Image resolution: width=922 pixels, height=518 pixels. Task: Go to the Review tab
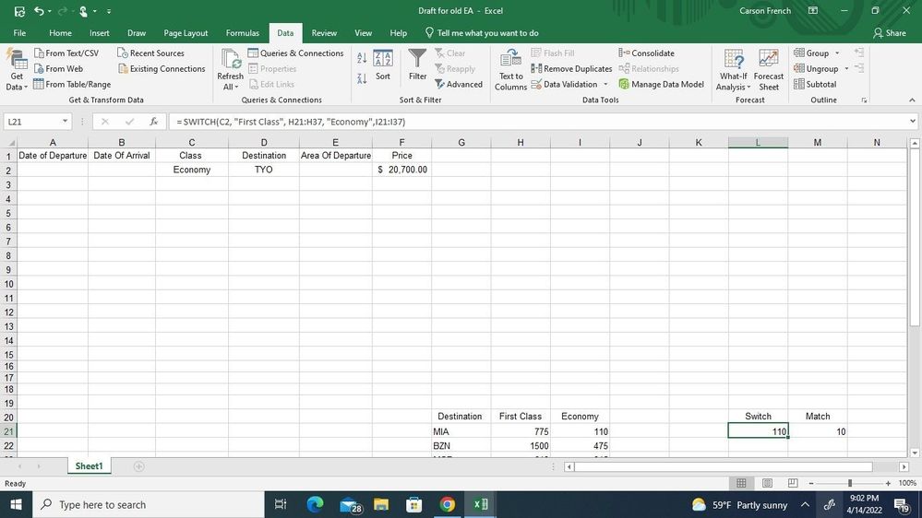pyautogui.click(x=324, y=33)
